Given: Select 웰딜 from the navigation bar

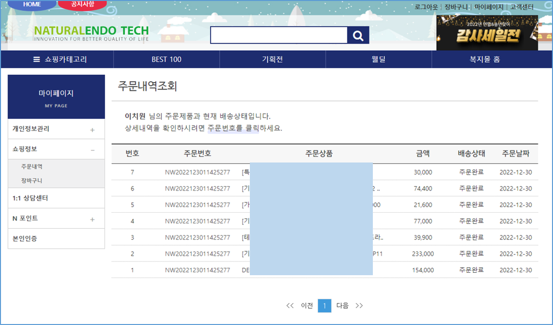Looking at the screenshot, I should pos(379,59).
